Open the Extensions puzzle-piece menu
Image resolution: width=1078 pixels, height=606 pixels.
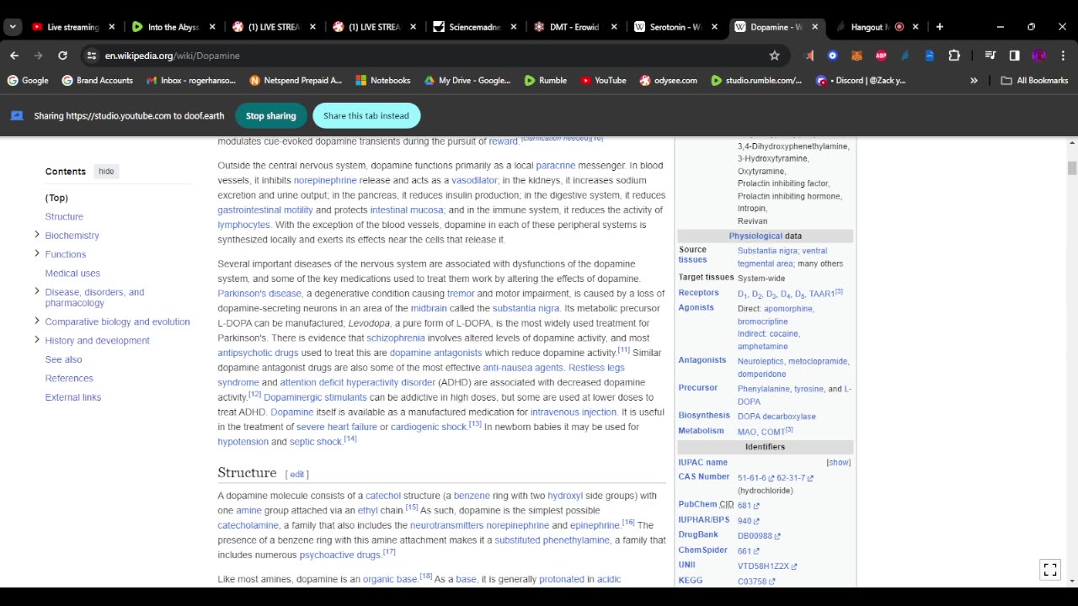click(x=954, y=56)
